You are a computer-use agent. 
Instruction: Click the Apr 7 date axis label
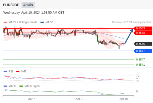(x=32, y=99)
